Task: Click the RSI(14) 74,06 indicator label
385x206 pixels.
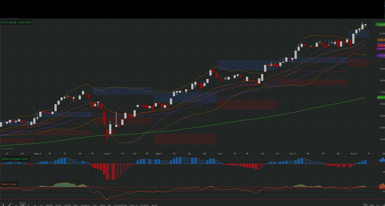Action: [x=9, y=184]
